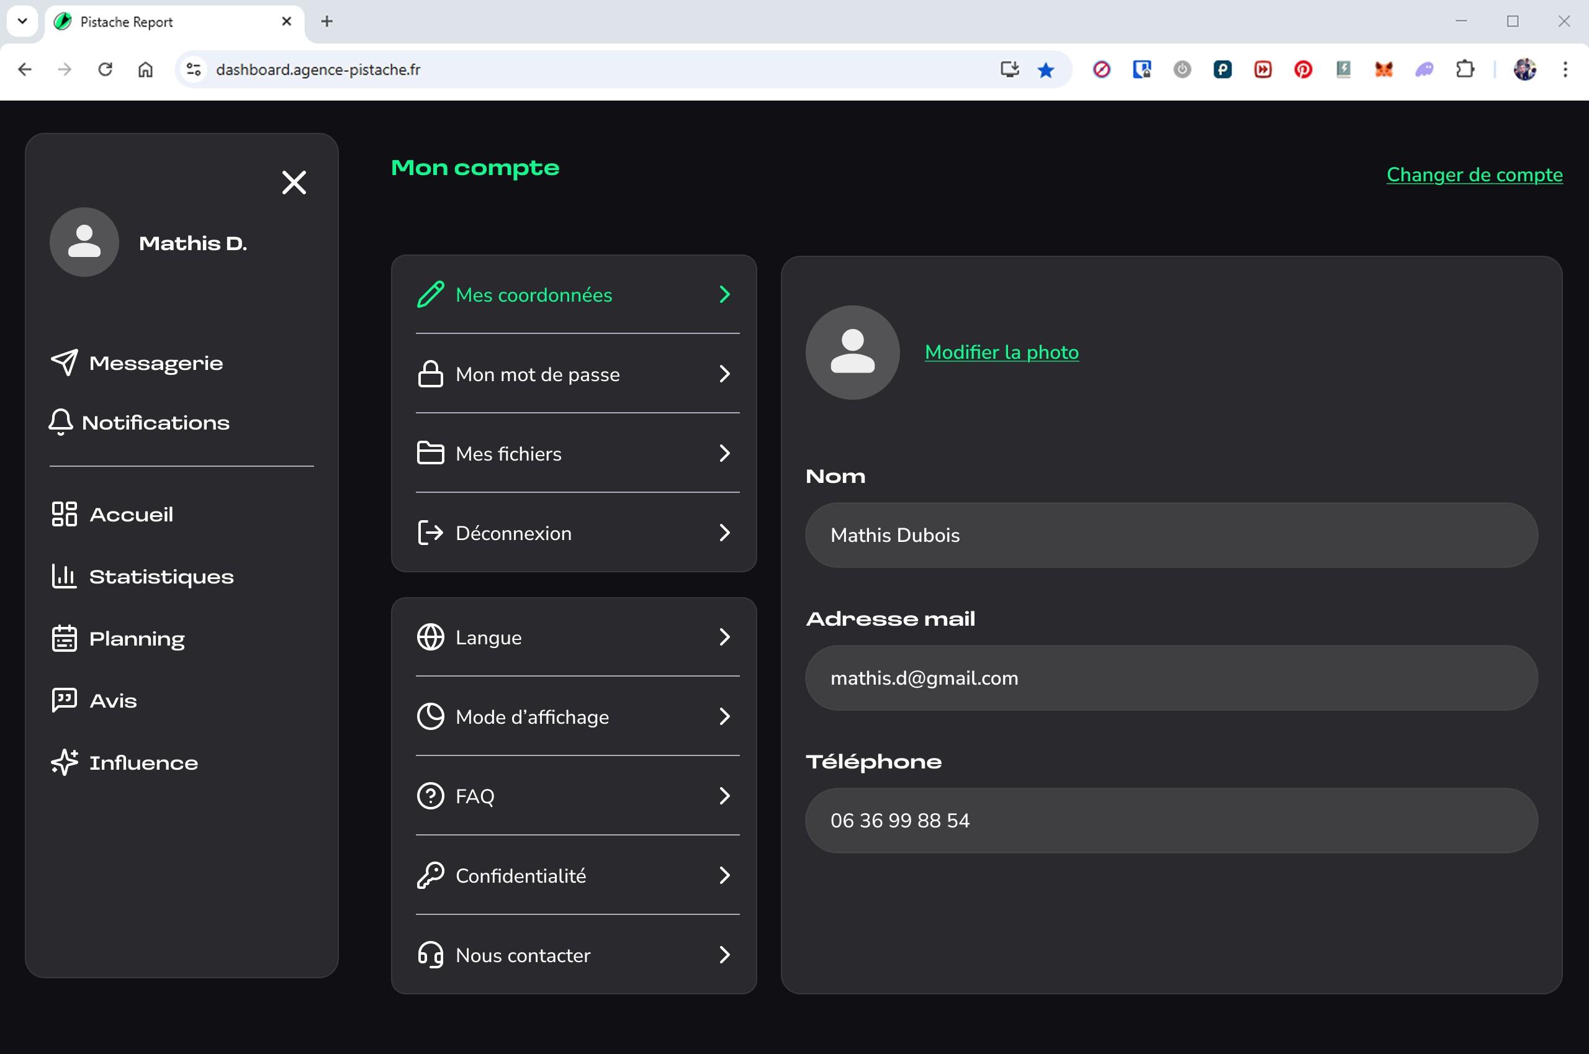Viewport: 1589px width, 1054px height.
Task: Bookmark page with the star icon
Action: pyautogui.click(x=1045, y=70)
